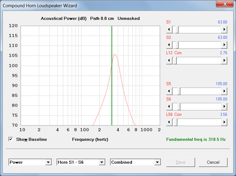The image size is (236, 176).
Task: Click the L12 Con slider right arrow
Action: 224,60
